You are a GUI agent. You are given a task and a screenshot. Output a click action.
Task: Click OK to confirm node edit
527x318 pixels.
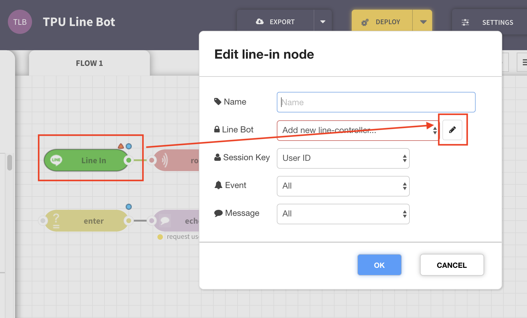click(380, 265)
